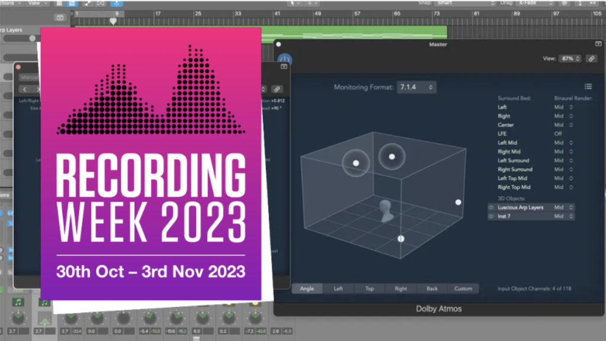606x341 pixels.
Task: Open the pointer tool menu in the toolbar
Action: point(295,3)
